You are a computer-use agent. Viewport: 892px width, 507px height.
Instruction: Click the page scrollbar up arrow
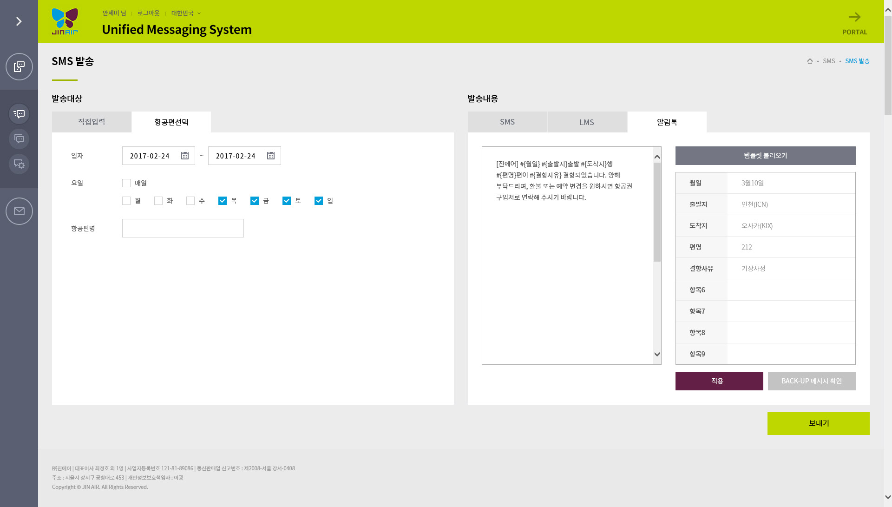[888, 9]
